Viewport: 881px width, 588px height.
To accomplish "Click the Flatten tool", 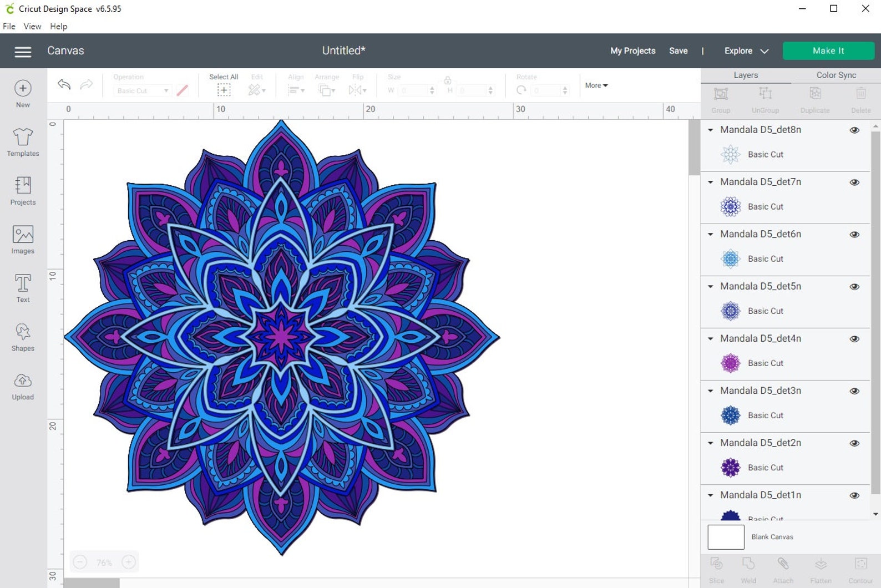I will (x=821, y=570).
